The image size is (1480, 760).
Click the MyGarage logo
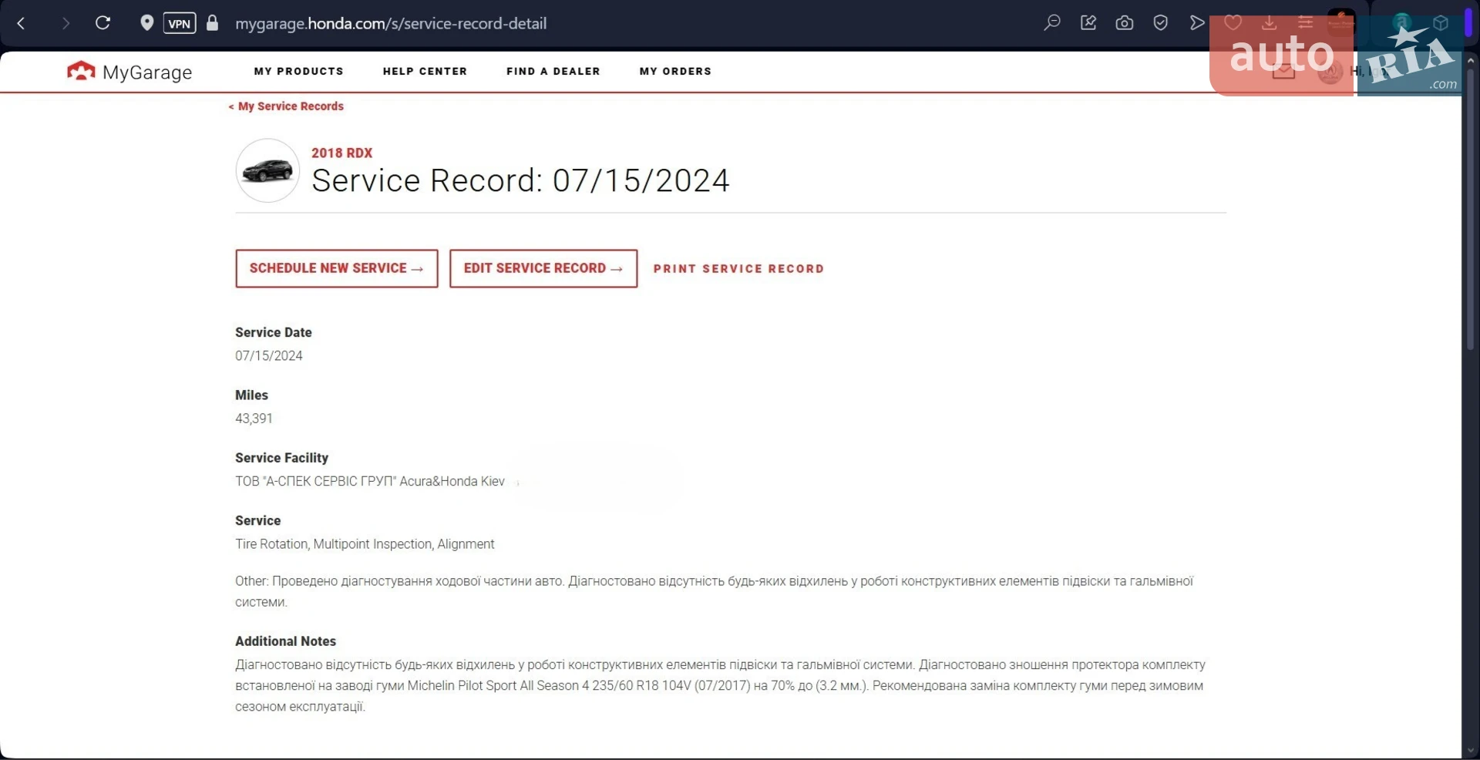129,72
